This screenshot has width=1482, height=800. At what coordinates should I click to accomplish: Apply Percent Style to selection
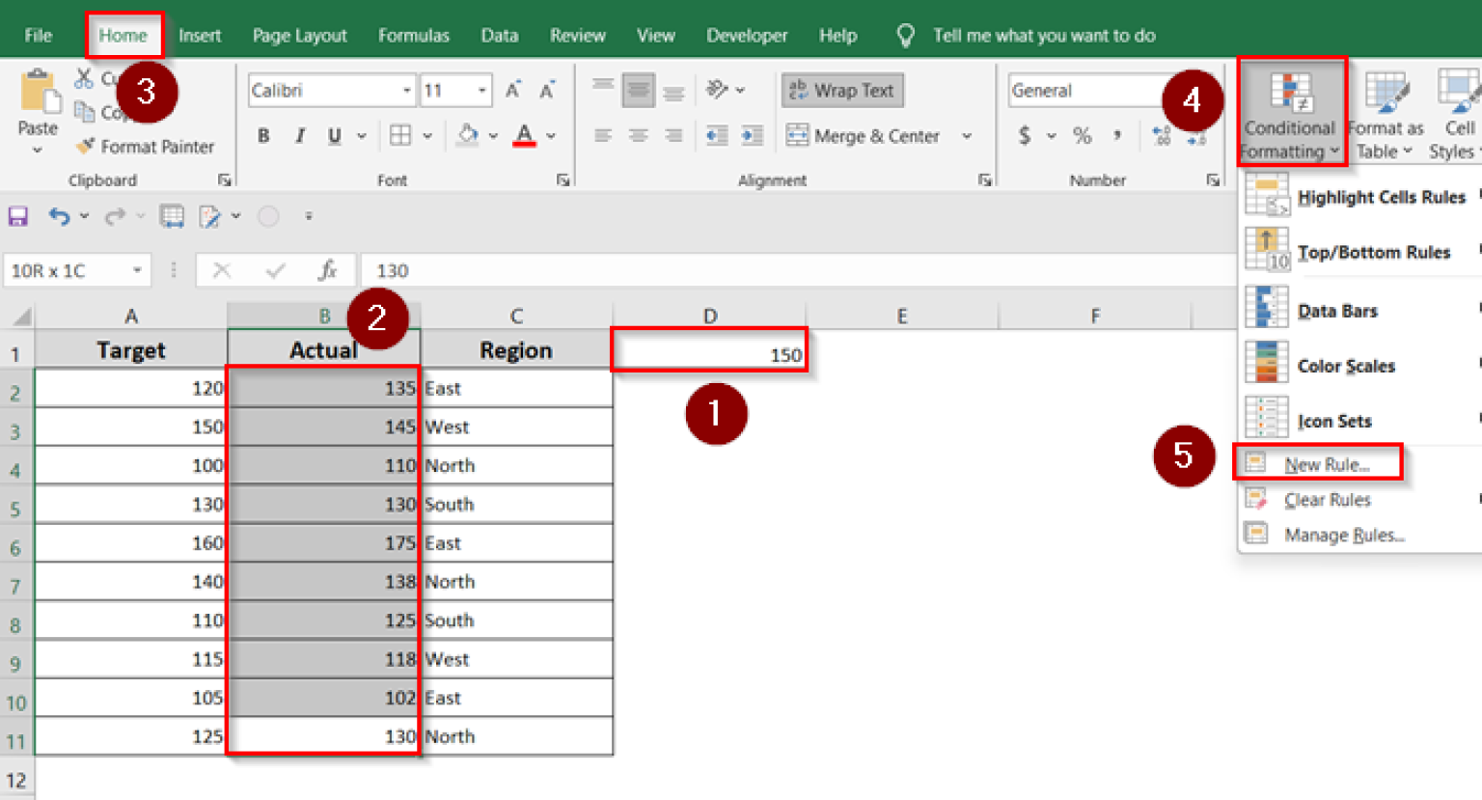(1083, 135)
